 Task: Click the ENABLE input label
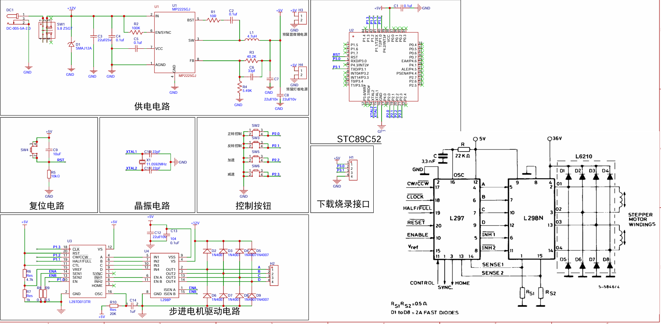tap(418, 235)
